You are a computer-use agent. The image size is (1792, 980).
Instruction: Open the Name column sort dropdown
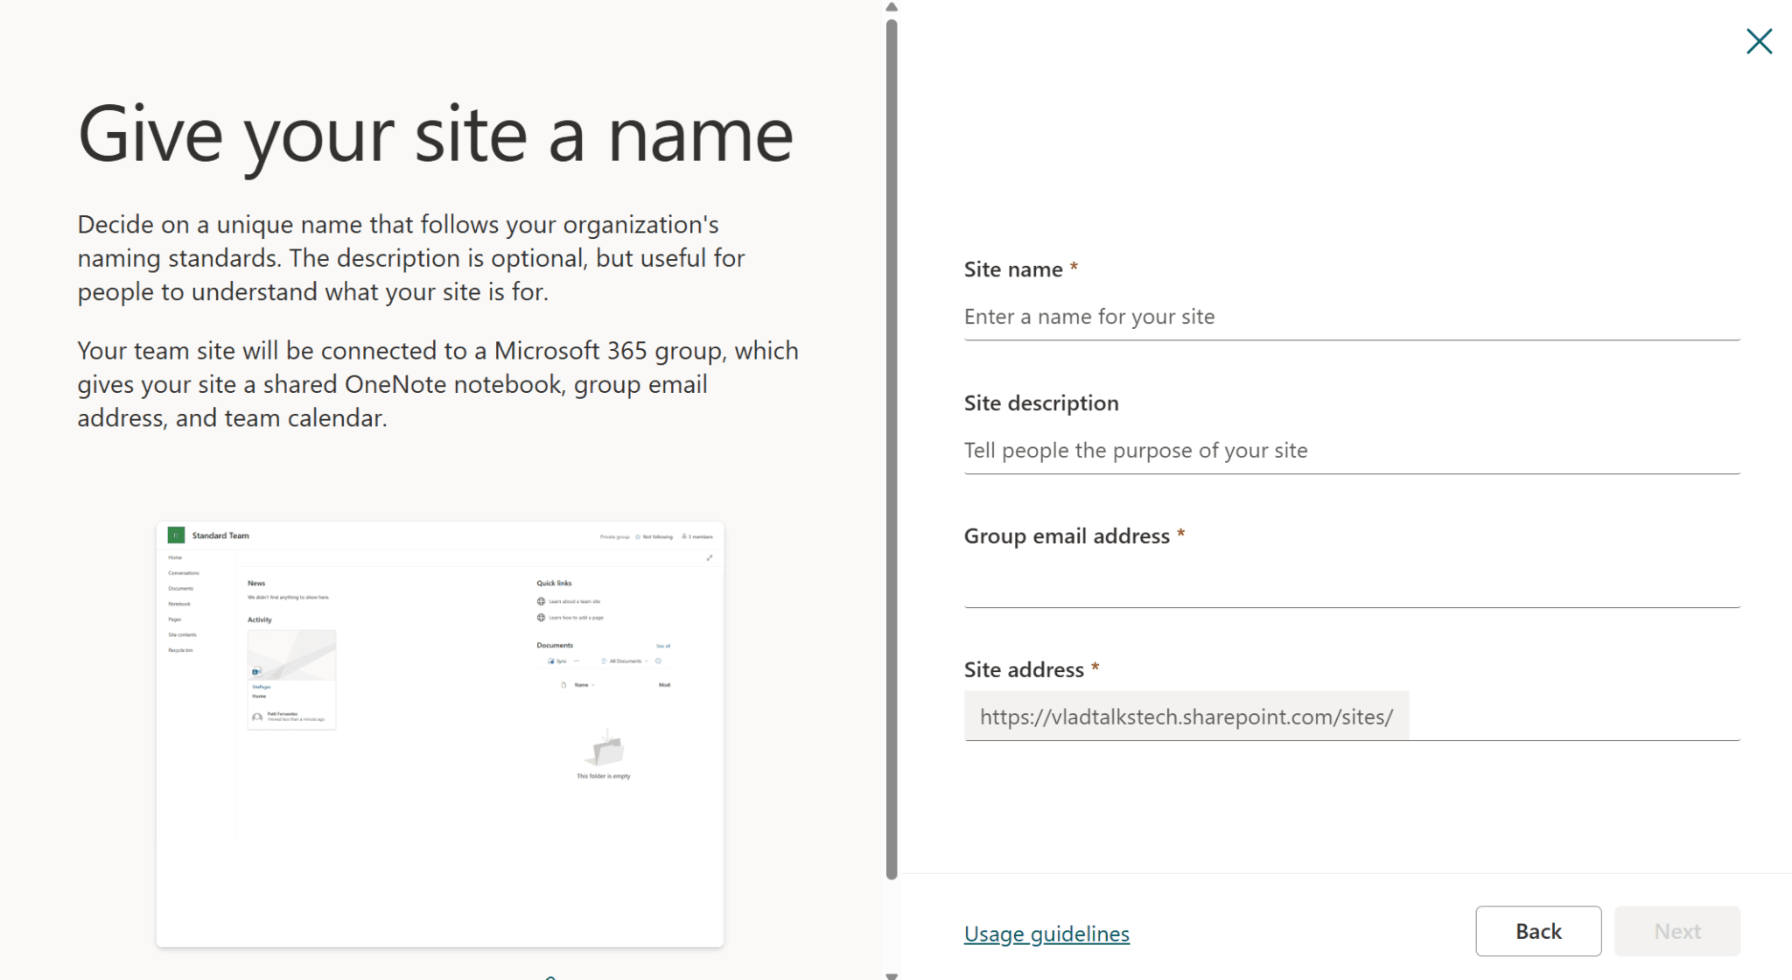click(x=593, y=685)
